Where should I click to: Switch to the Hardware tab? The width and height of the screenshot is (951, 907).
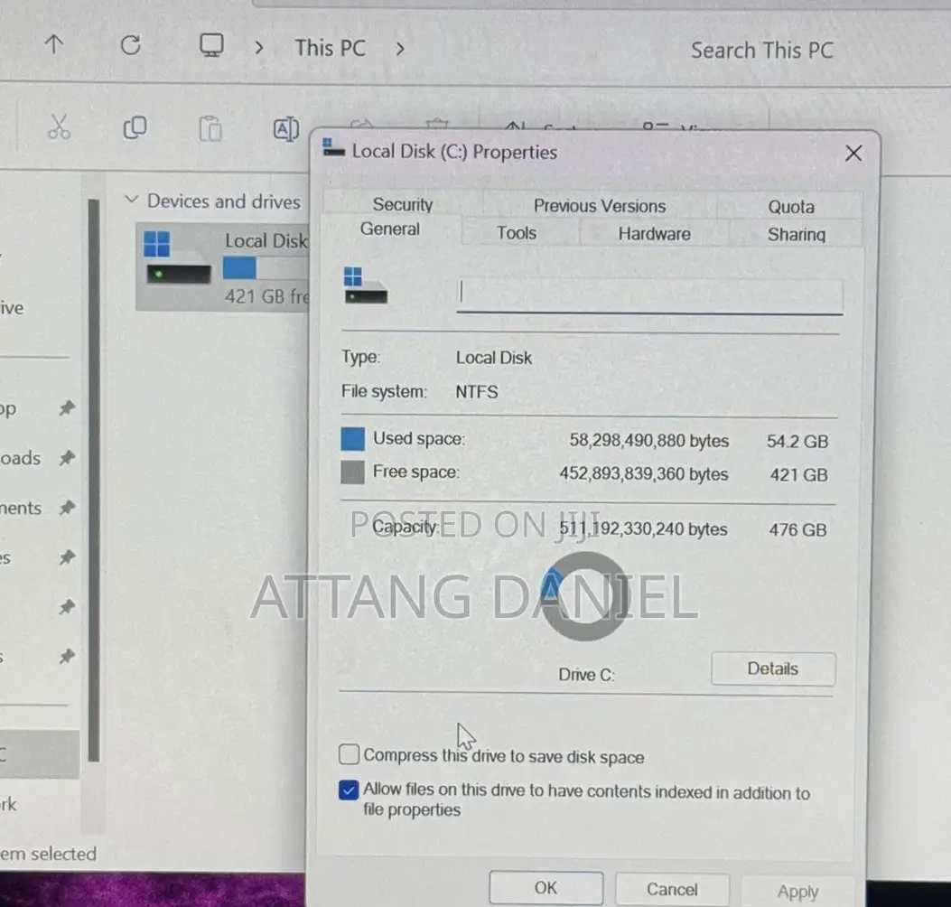[655, 234]
